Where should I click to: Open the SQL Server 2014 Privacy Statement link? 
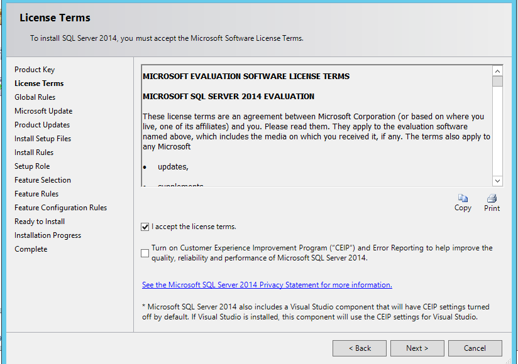(267, 285)
